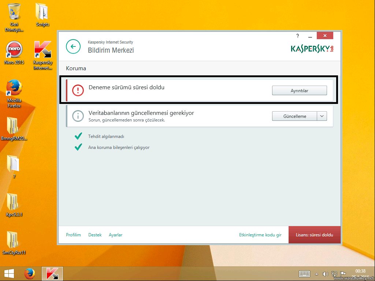Image resolution: width=375 pixels, height=281 pixels.
Task: Show hidden system tray icons arrow
Action: point(316,274)
